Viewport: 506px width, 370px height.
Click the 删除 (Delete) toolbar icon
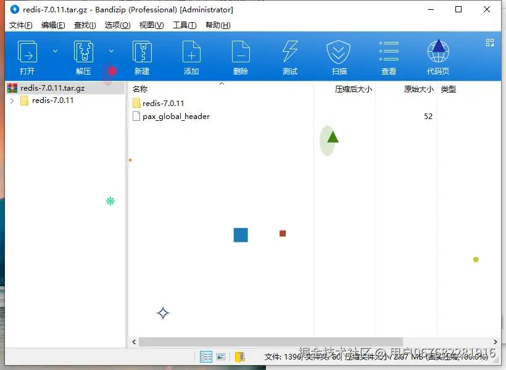pos(241,52)
